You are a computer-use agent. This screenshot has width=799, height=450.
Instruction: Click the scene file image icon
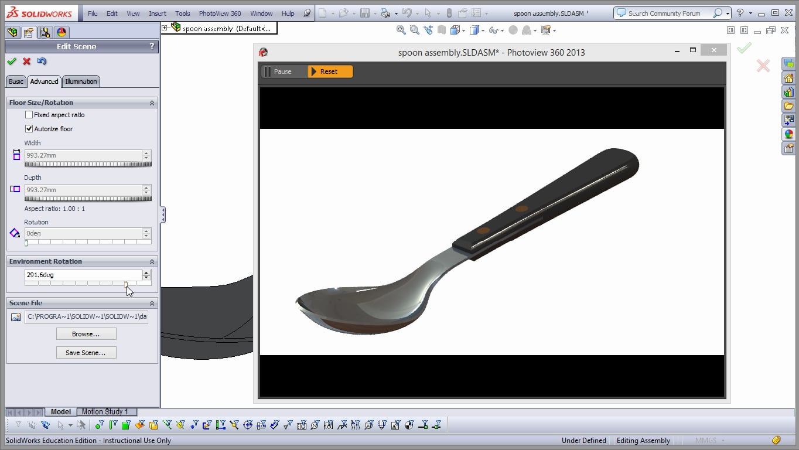[16, 318]
